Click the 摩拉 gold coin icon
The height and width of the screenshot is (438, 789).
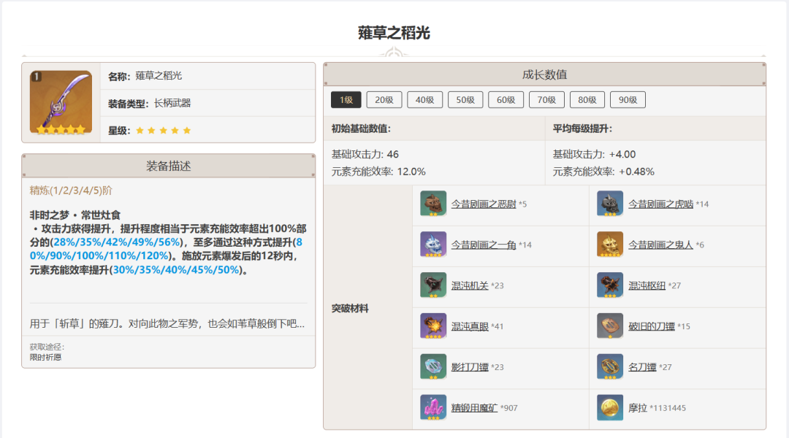click(x=610, y=407)
